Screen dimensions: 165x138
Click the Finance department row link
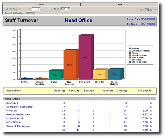coord(12,111)
